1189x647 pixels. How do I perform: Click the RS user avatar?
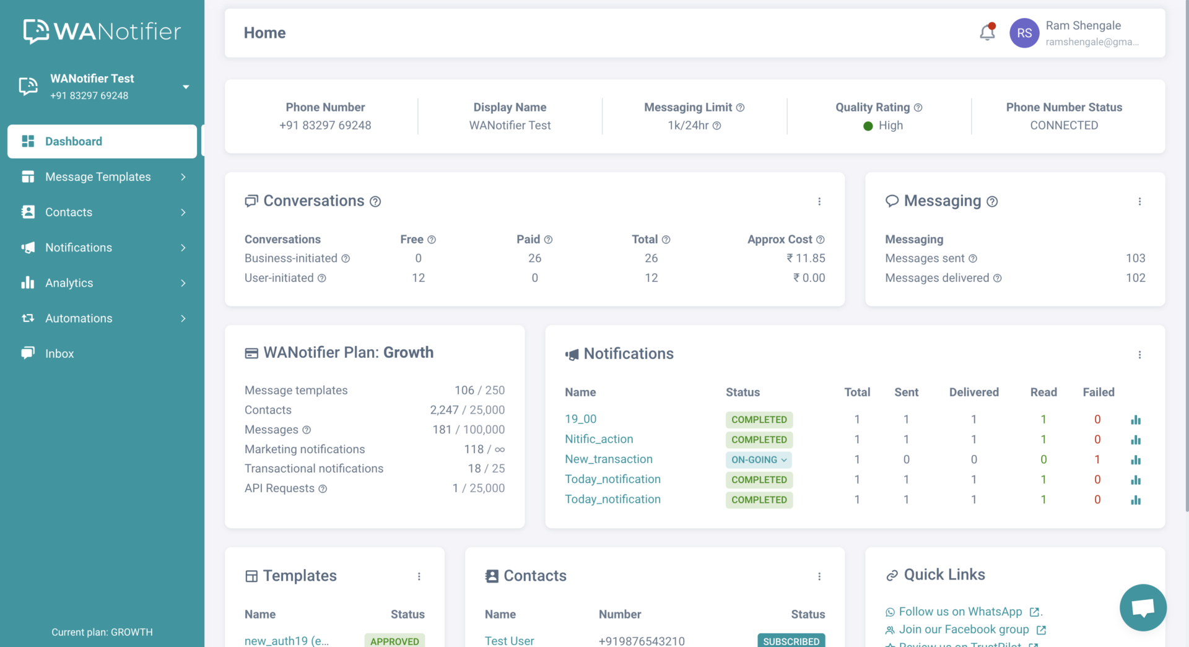coord(1024,33)
